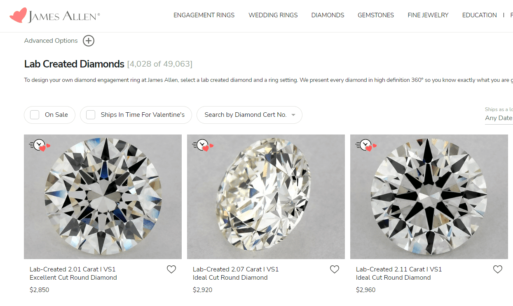
Task: Click the $2,920 price label
Action: tap(203, 290)
